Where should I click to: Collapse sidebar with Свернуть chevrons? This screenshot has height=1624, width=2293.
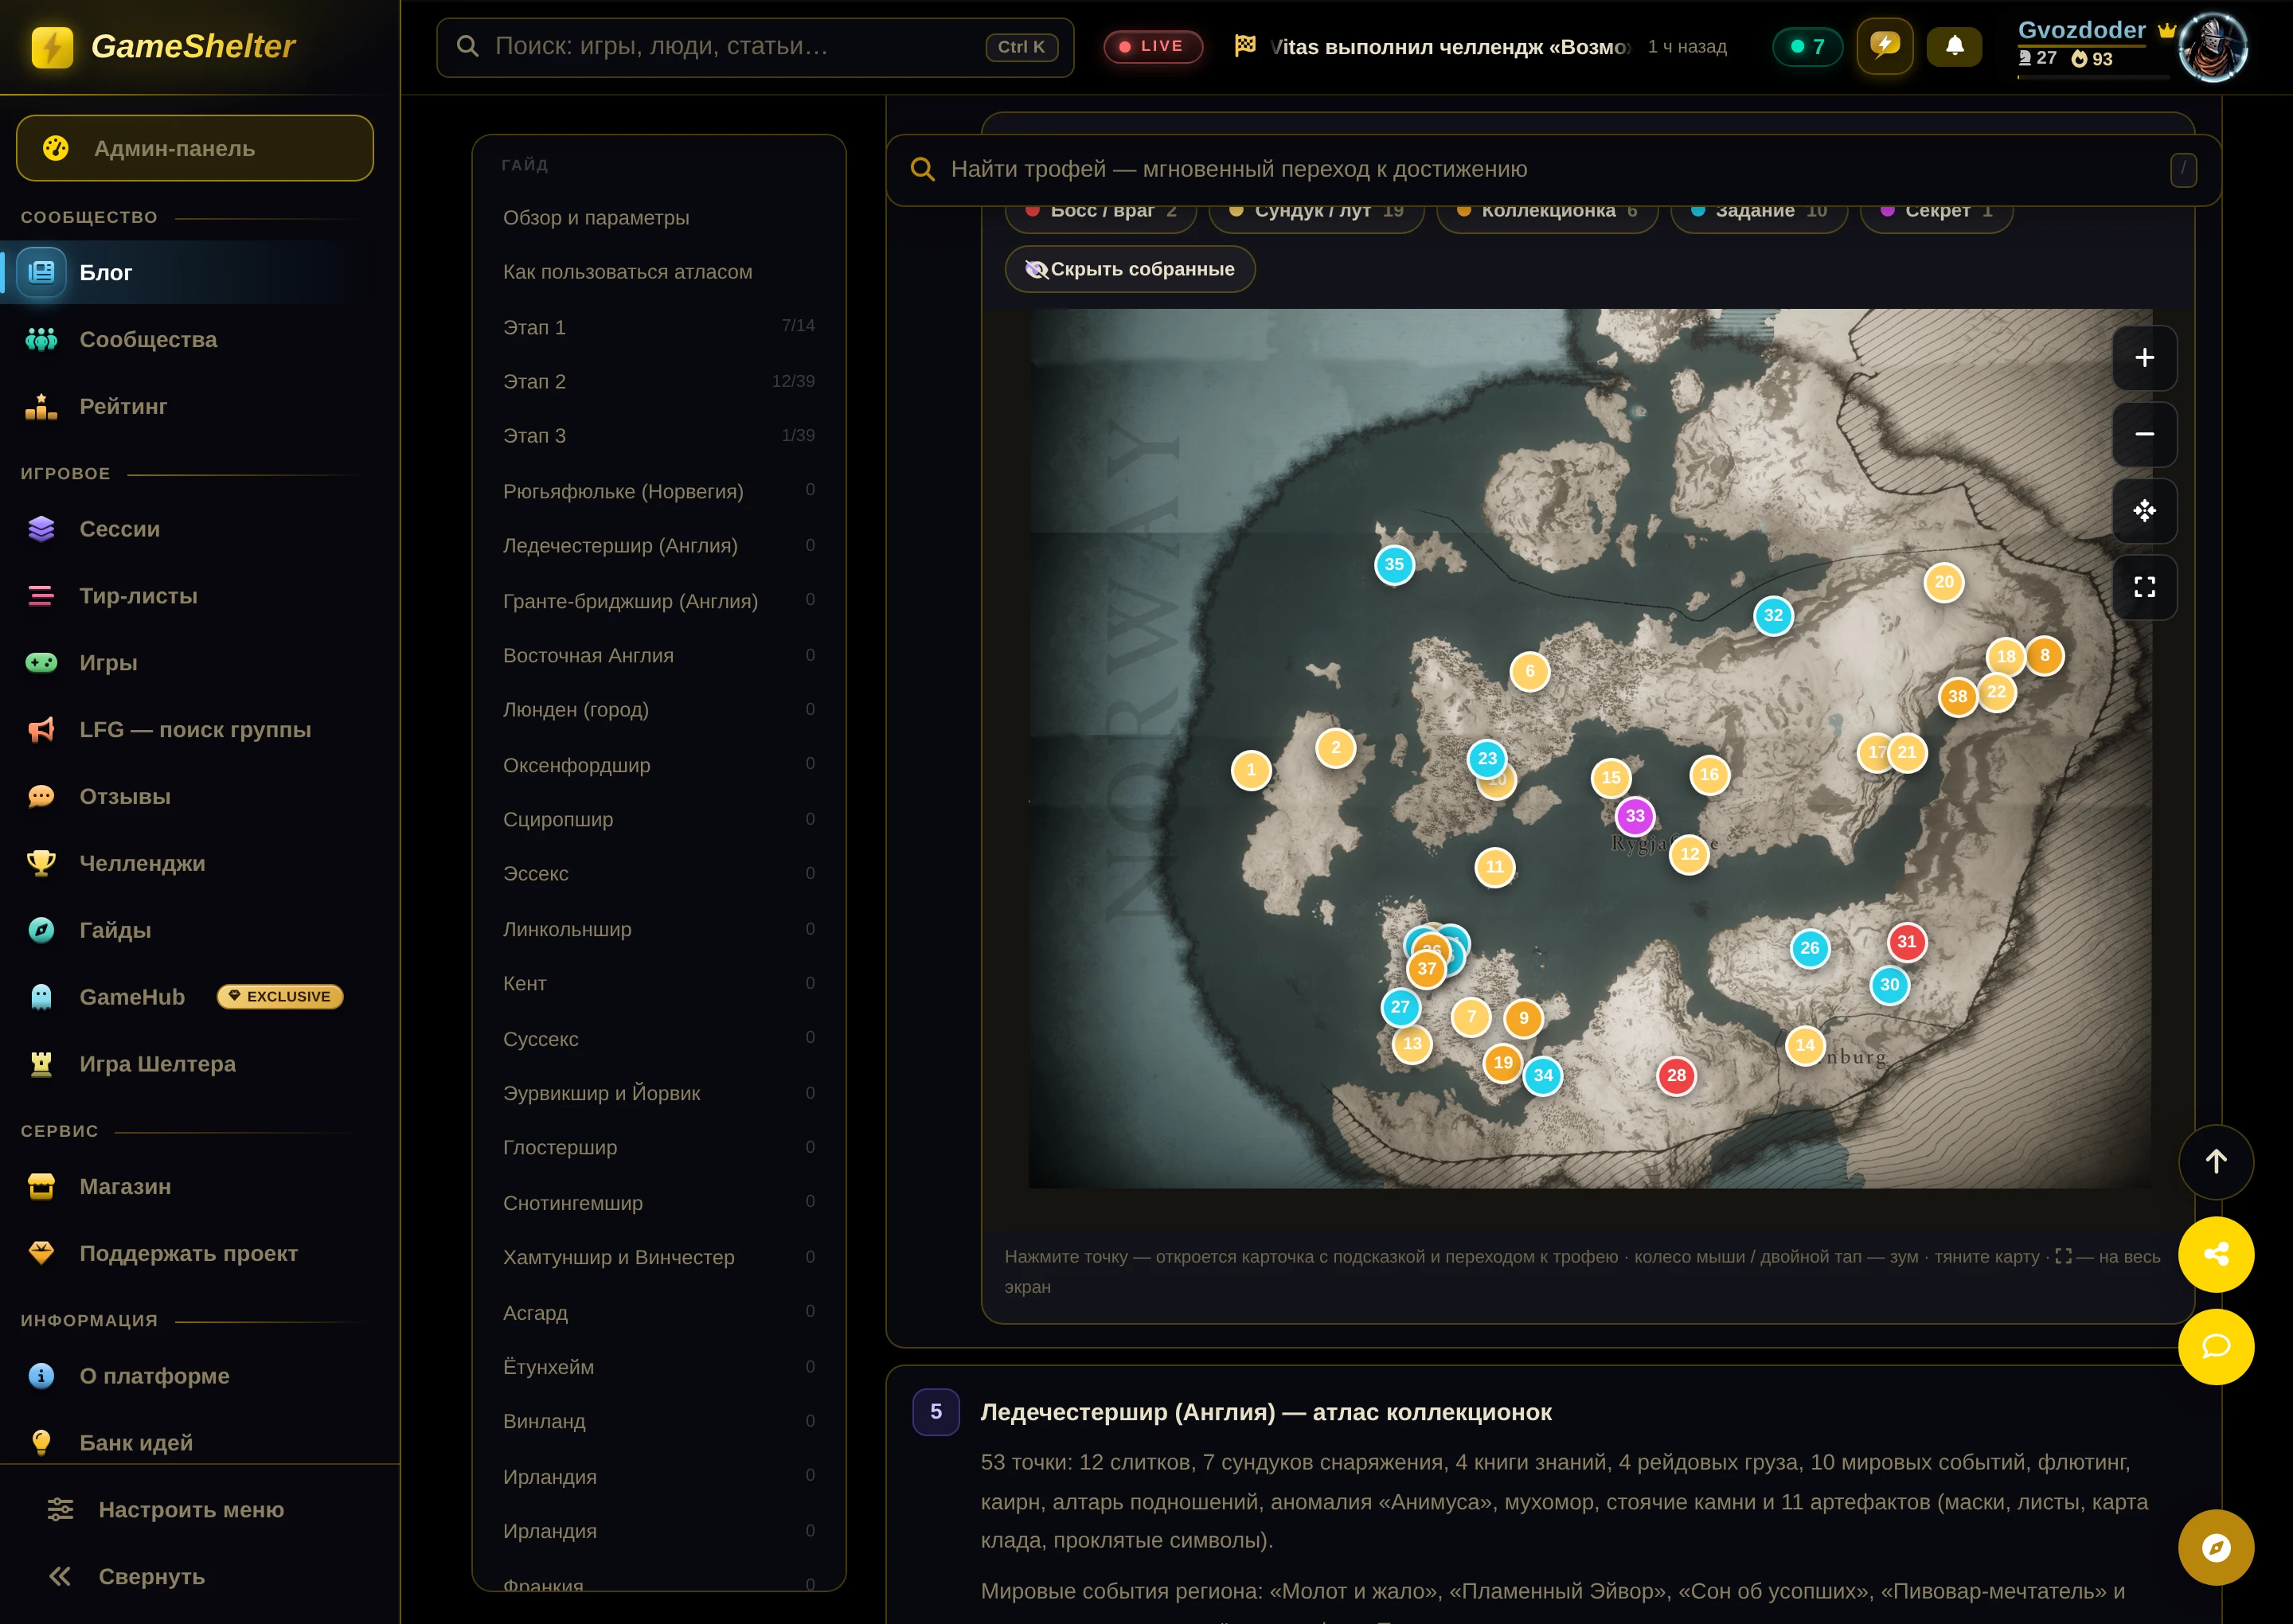tap(60, 1577)
